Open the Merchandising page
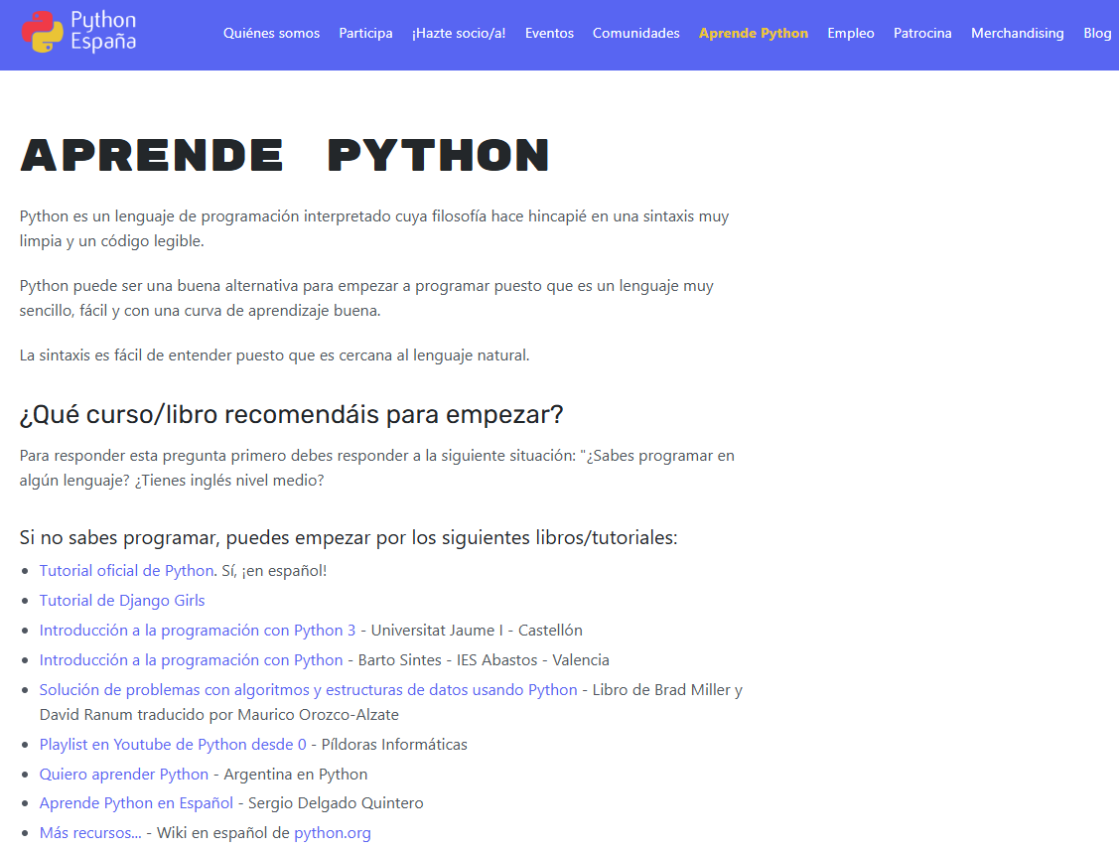This screenshot has width=1119, height=850. coord(1017,33)
